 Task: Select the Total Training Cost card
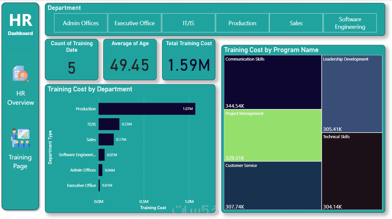coord(188,59)
